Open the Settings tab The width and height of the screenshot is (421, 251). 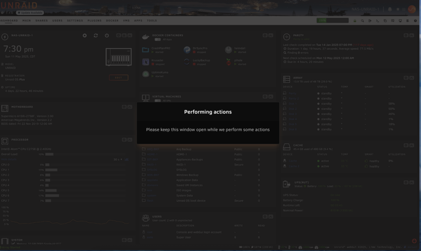pyautogui.click(x=75, y=21)
